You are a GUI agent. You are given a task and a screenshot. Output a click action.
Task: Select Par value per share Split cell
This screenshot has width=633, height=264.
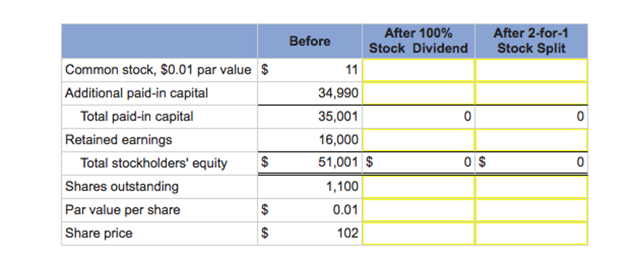tap(531, 210)
